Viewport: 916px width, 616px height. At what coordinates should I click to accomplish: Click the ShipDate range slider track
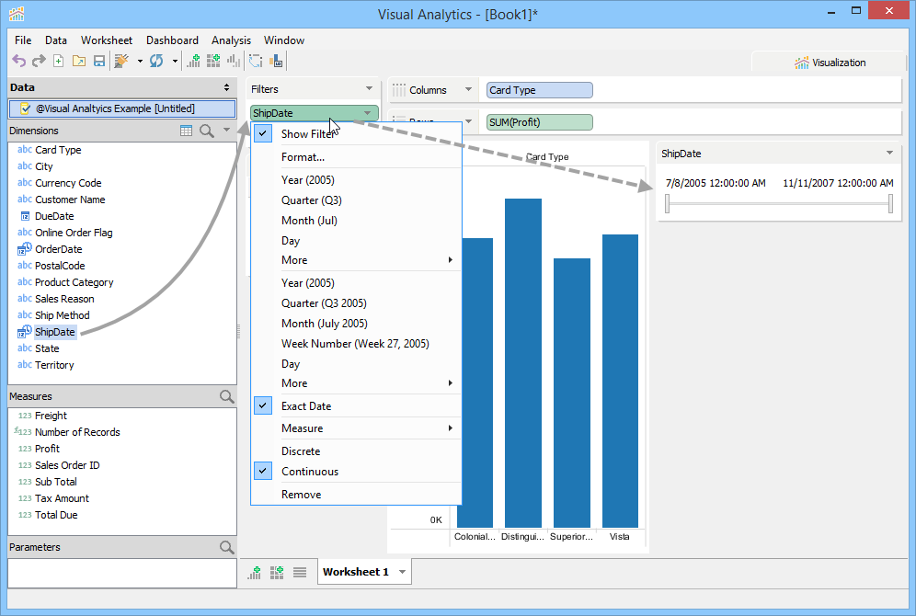pos(779,204)
